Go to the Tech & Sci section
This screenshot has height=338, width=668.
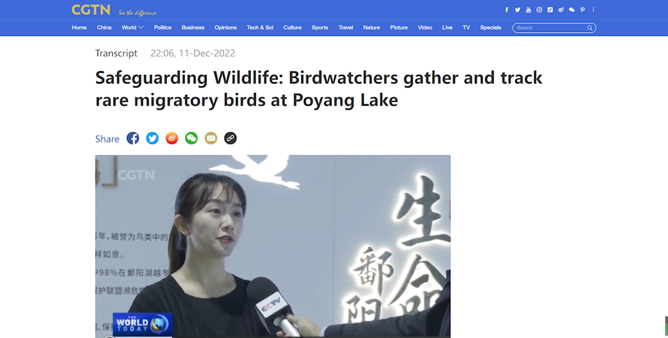[x=260, y=27]
